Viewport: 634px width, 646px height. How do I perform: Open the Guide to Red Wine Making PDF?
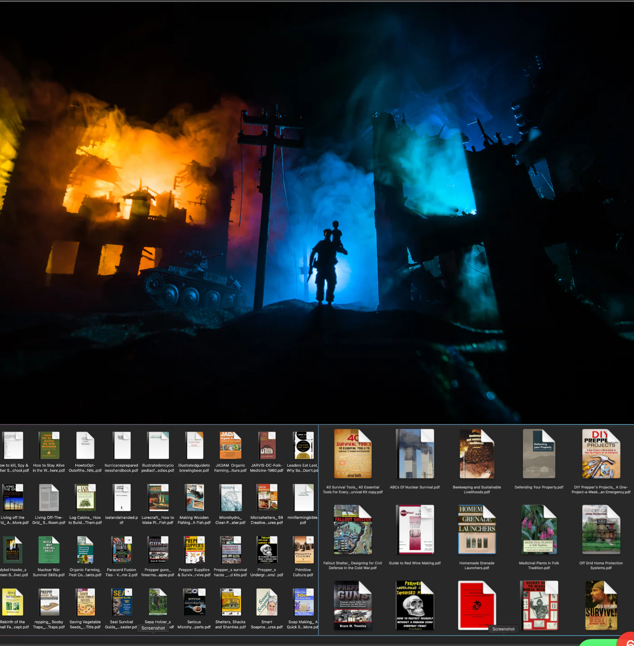coord(415,530)
